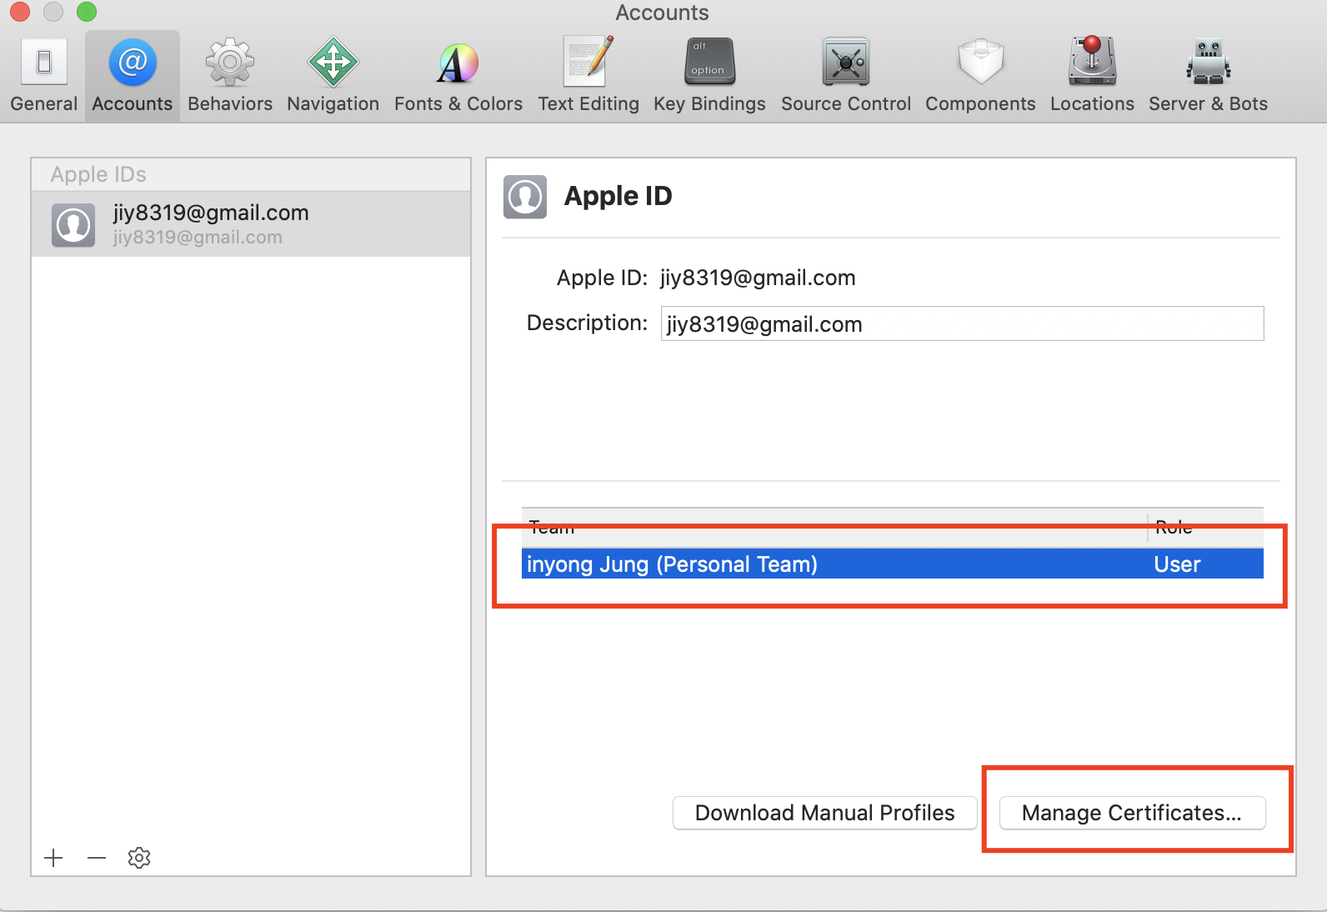
Task: Select the Accounts preferences pane
Action: [133, 75]
